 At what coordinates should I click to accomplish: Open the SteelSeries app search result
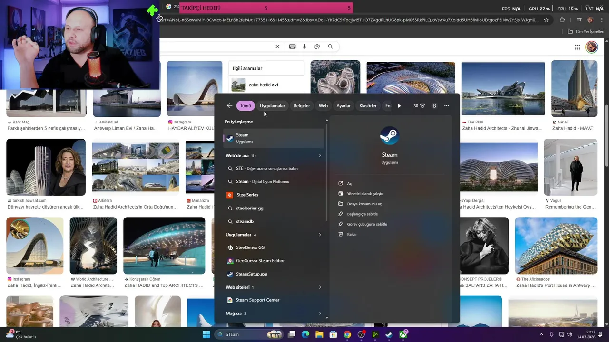274,195
